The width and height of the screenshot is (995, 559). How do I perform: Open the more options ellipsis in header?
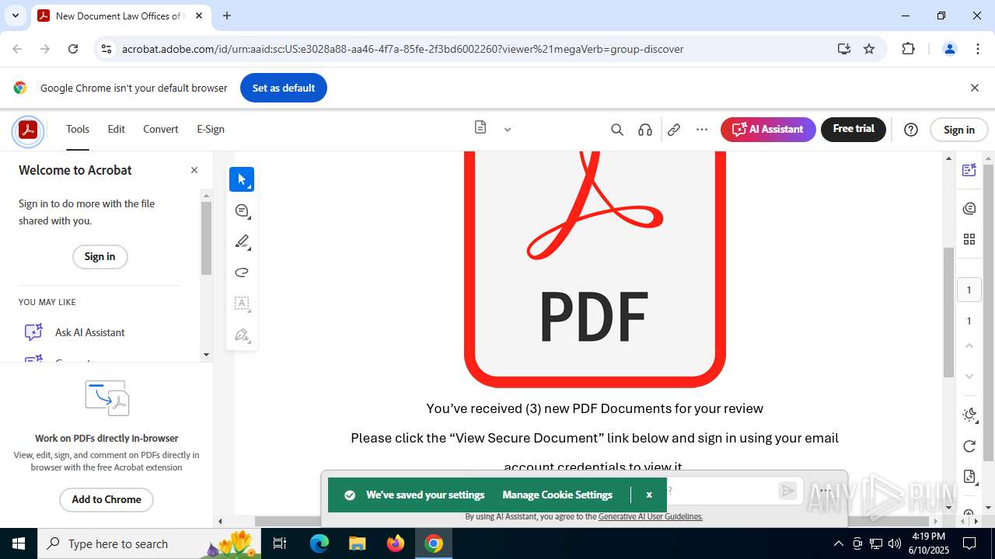click(702, 130)
